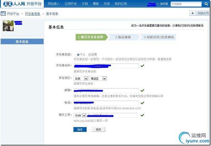This screenshot has height=146, width=211.
Task: Click the plus icon beside 创建应用
Action: click(193, 13)
